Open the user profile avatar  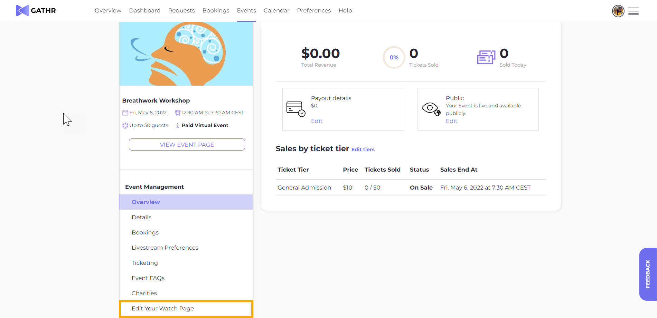click(618, 11)
